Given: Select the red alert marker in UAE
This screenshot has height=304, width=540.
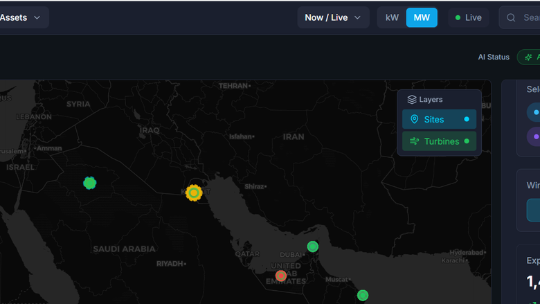Looking at the screenshot, I should 281,276.
